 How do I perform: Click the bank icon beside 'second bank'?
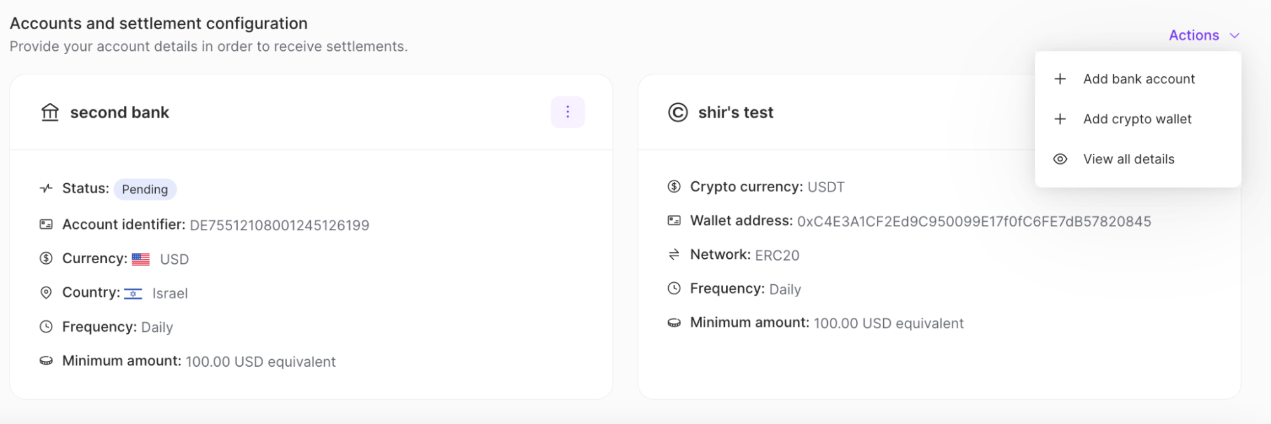[49, 112]
